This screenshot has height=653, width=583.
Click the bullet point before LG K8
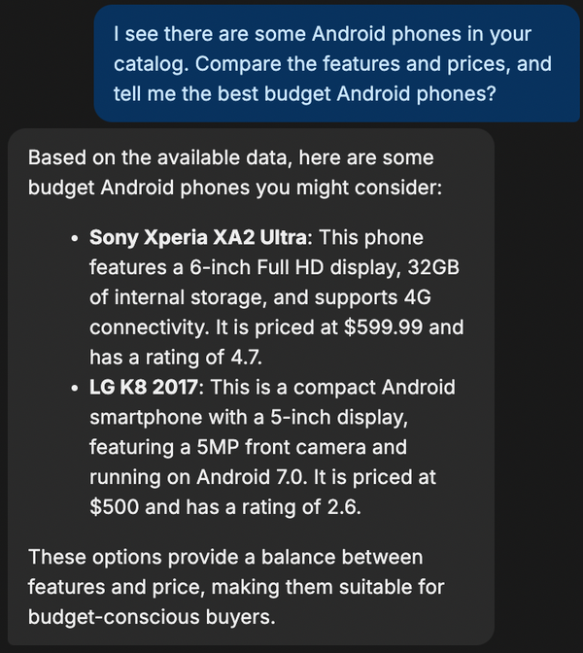74,389
